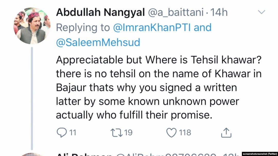Open tweet text starting with Appreciatable
The height and width of the screenshot is (156, 278).
pyautogui.click(x=159, y=87)
